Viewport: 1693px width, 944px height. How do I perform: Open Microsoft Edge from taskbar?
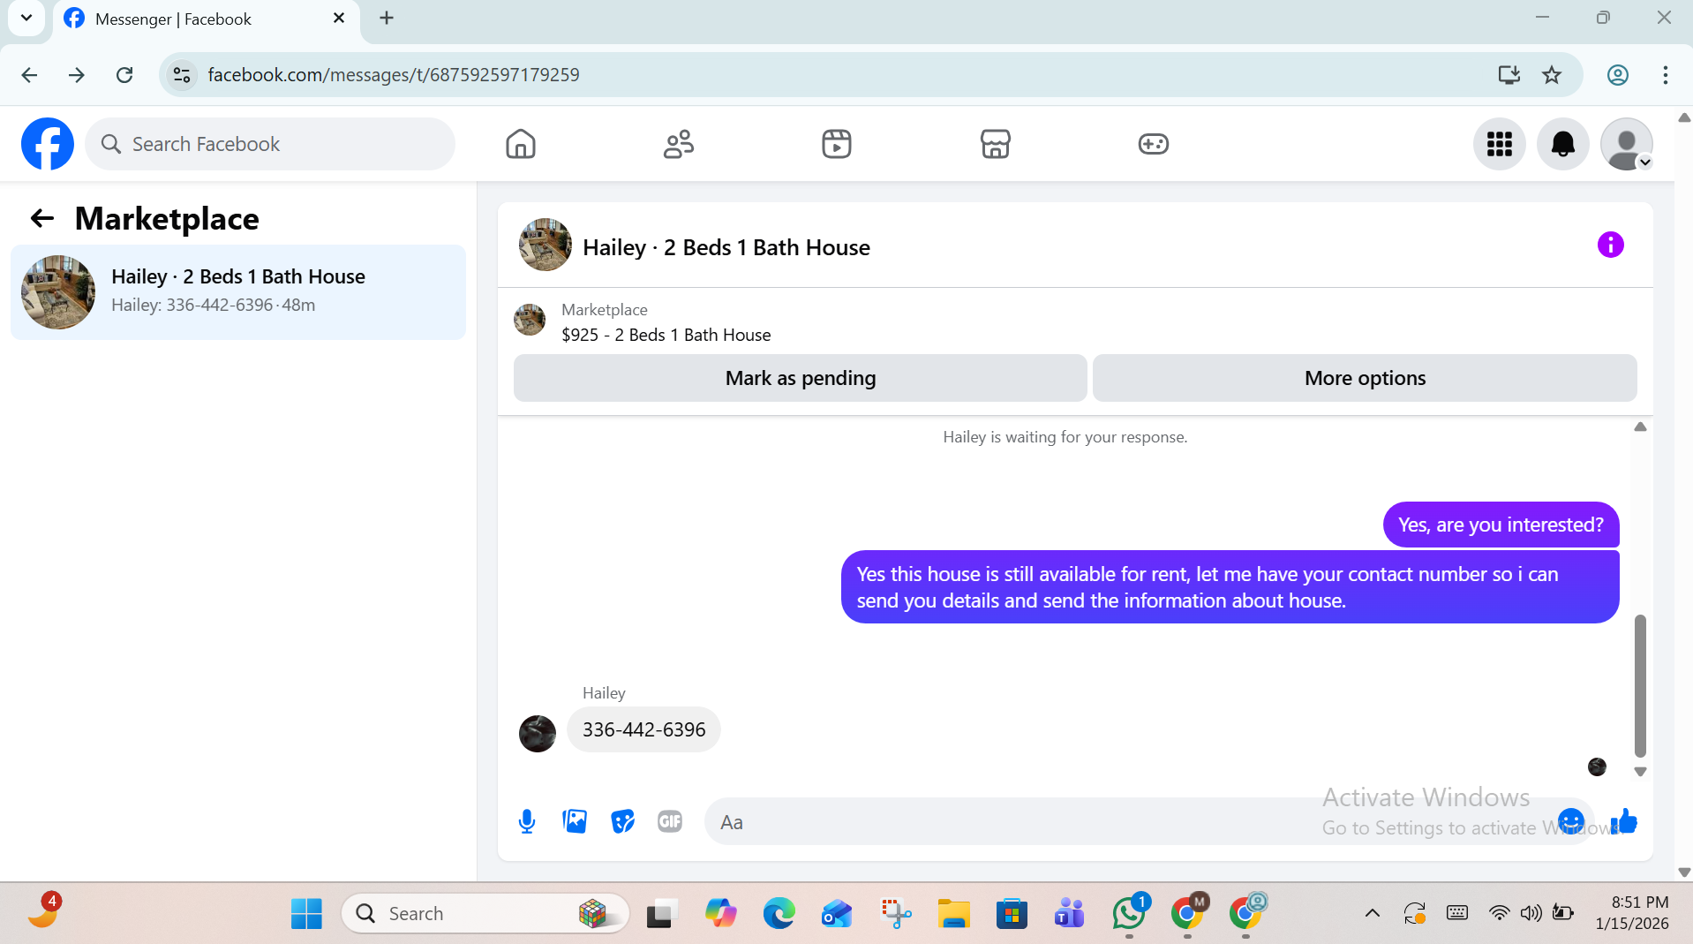click(779, 914)
